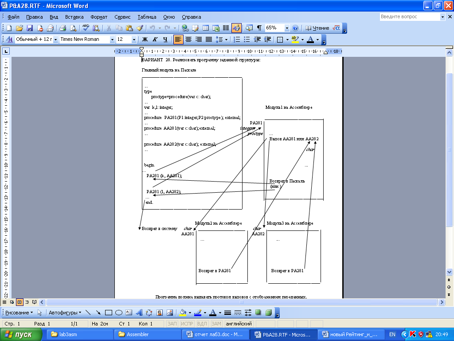Open the Формат menu

99,17
